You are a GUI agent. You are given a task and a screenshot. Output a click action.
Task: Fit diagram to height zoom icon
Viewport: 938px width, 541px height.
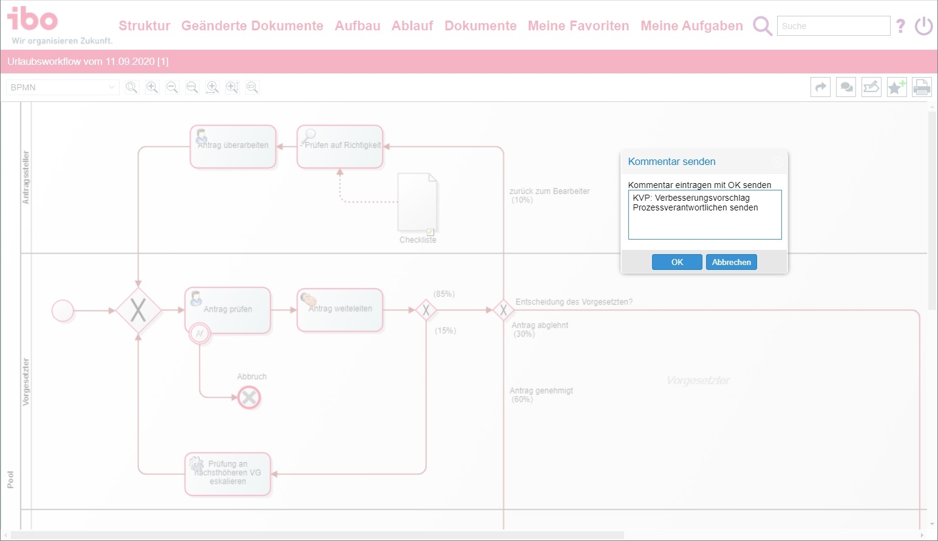tap(233, 87)
